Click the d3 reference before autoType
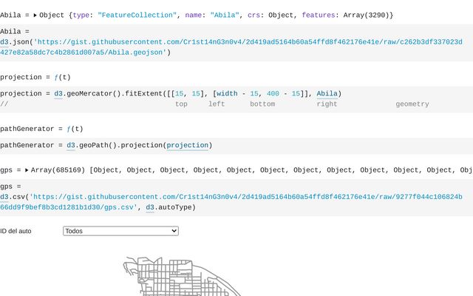The width and height of the screenshot is (473, 296). tap(150, 208)
